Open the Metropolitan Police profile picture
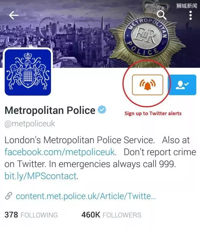Image resolution: width=200 pixels, height=229 pixels. pos(28,72)
